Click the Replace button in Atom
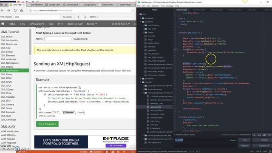Image resolution: width=272 pixels, height=153 pixels. click(244, 146)
